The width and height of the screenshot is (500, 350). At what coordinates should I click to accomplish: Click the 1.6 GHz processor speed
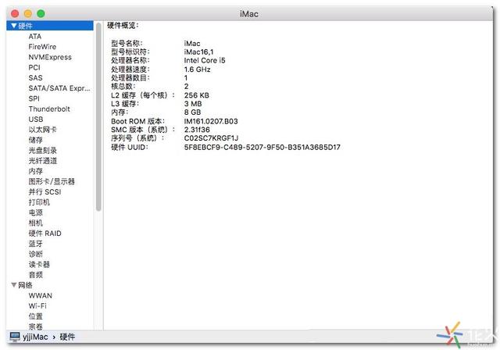(x=197, y=70)
